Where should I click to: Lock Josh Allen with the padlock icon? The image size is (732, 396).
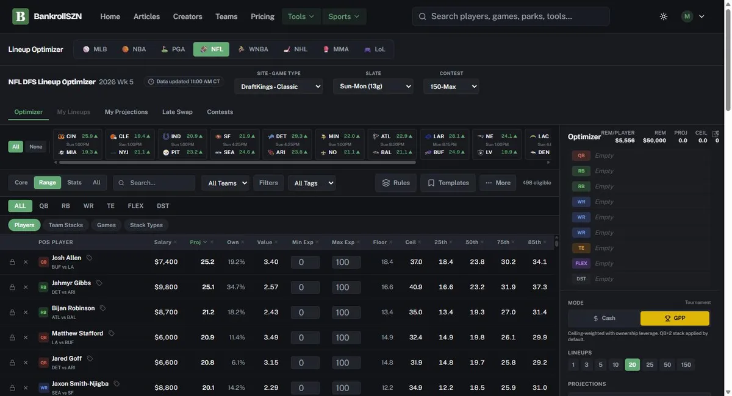pos(12,262)
